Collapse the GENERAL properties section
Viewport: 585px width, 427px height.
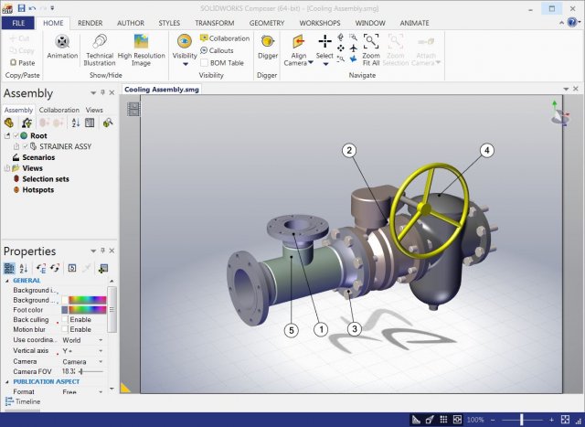click(x=7, y=281)
